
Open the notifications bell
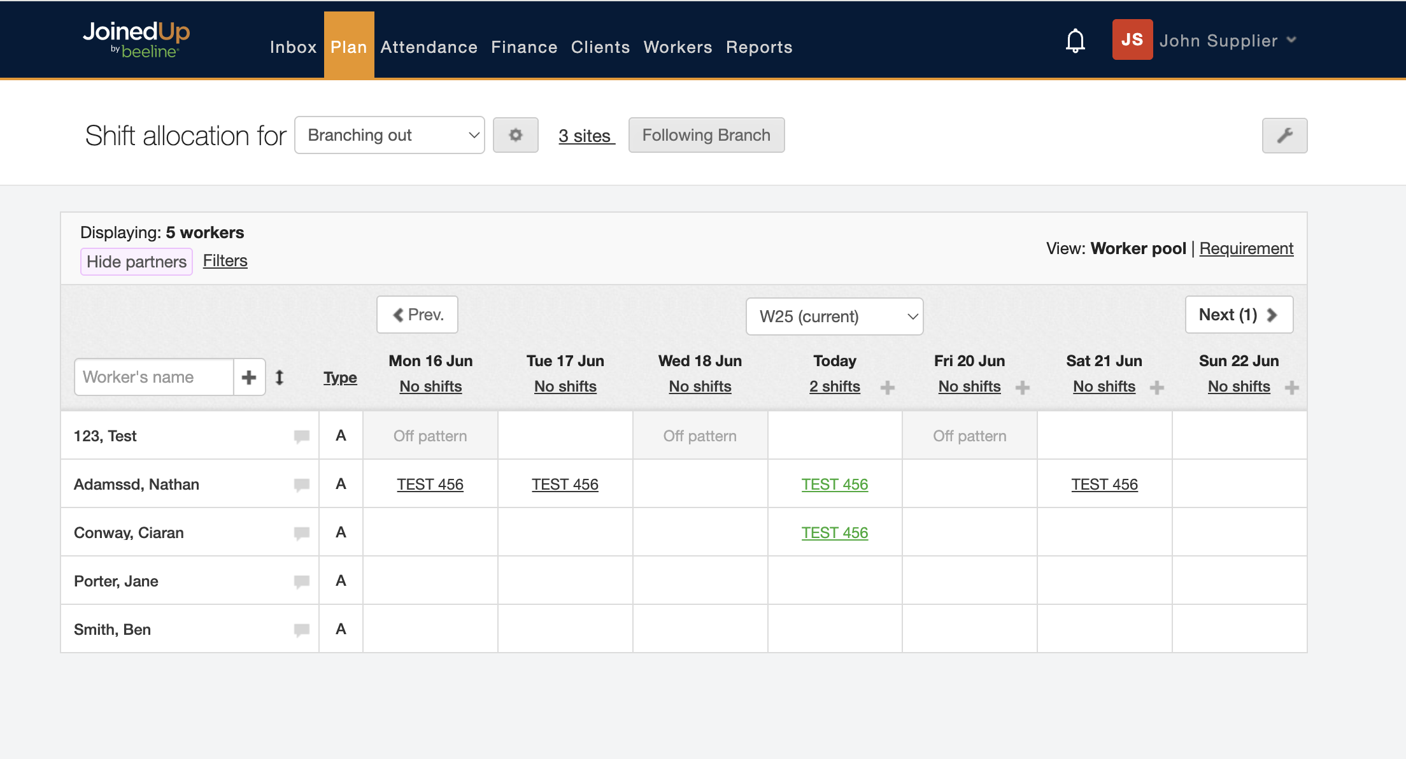coord(1075,41)
